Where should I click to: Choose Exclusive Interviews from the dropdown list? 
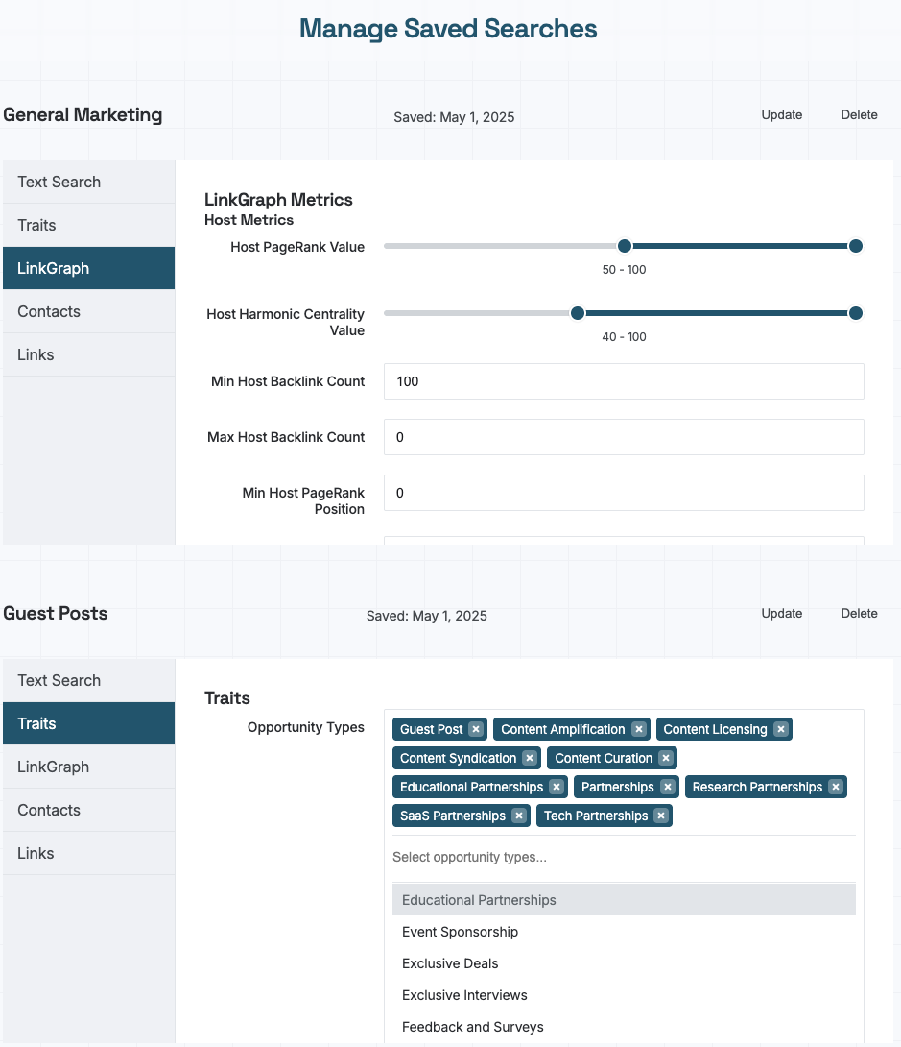[x=625, y=995]
